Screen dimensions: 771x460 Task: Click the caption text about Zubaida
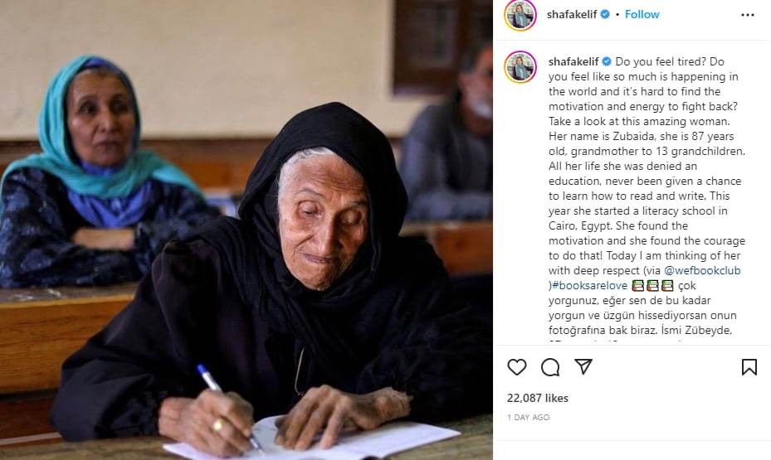click(647, 196)
